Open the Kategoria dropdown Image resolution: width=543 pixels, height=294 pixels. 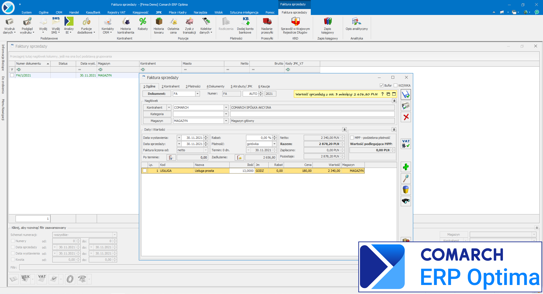(226, 114)
